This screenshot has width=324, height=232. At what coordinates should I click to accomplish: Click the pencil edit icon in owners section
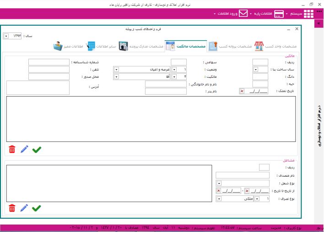[24, 149]
